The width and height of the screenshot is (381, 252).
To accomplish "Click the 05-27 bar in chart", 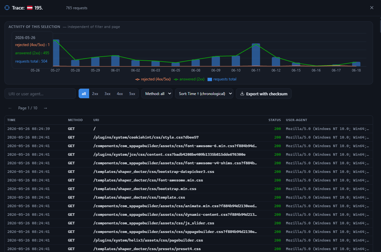I will coord(56,53).
